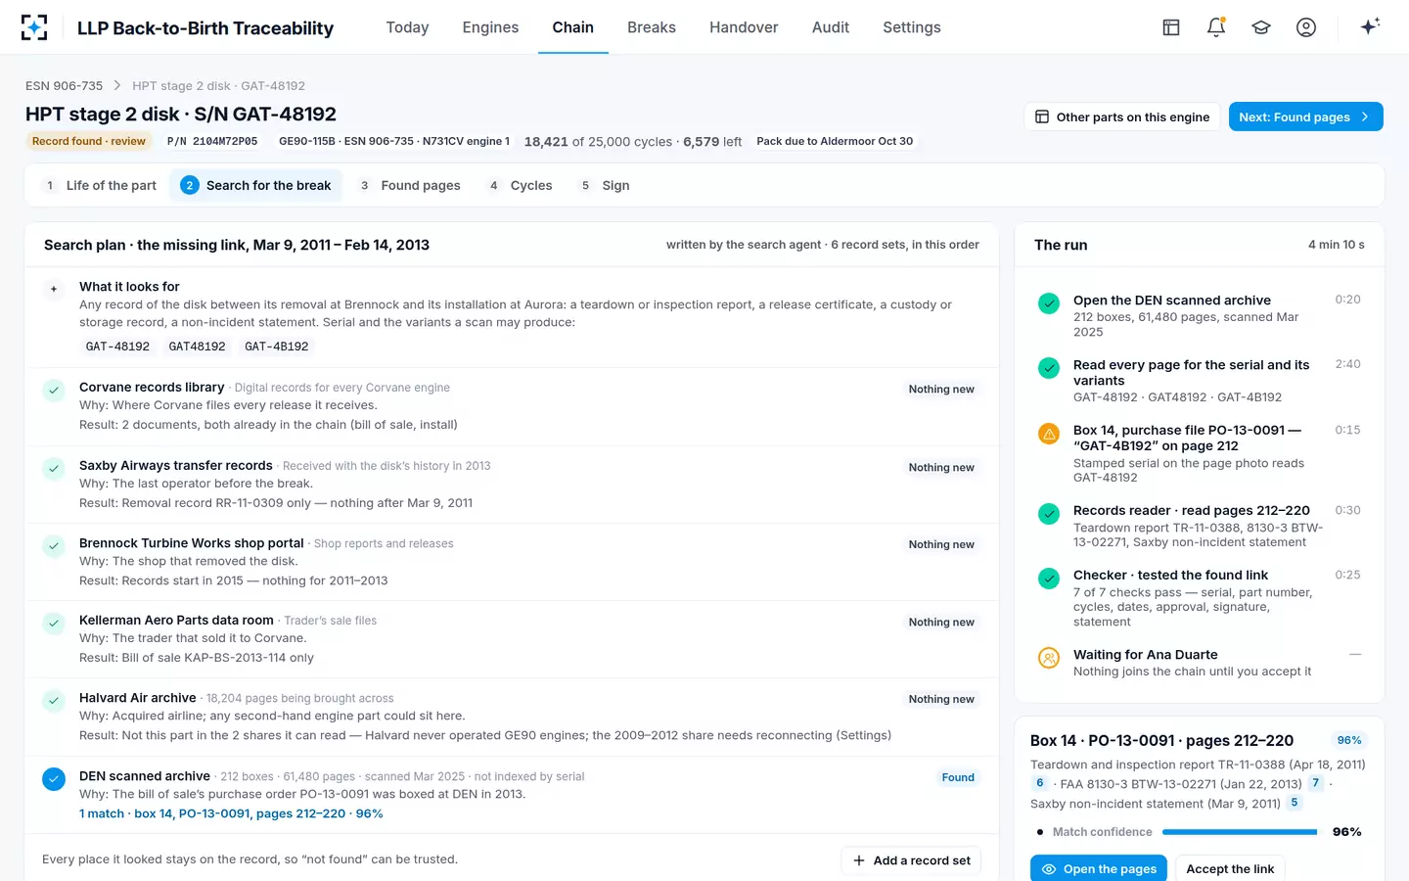Click the Record found · review status badge

(x=88, y=141)
